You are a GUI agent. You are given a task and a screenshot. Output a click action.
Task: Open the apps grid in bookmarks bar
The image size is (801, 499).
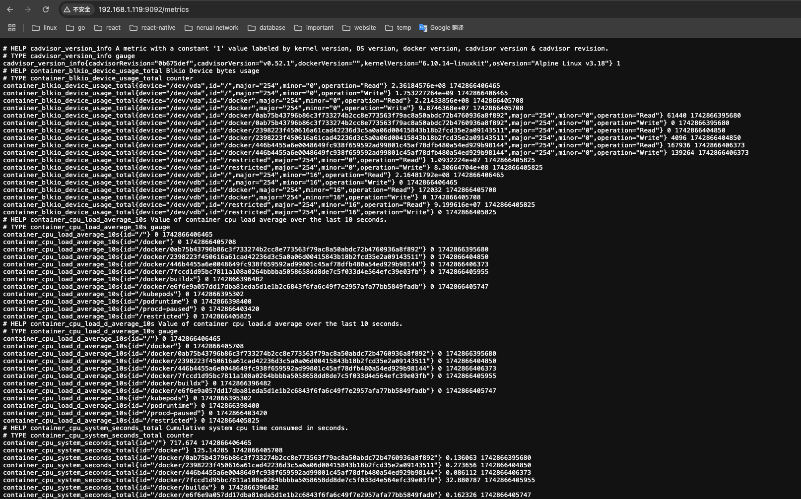[x=12, y=28]
